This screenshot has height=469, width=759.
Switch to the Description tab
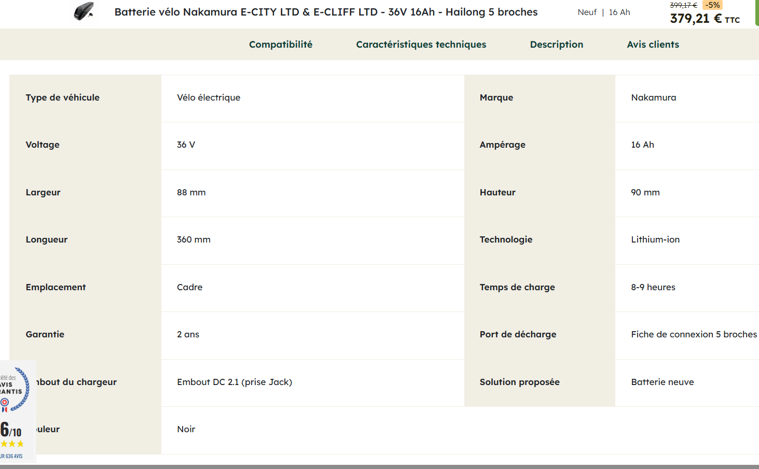click(x=557, y=45)
